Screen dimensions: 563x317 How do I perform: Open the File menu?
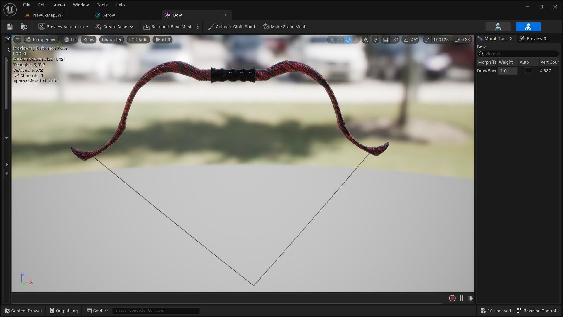pyautogui.click(x=27, y=5)
